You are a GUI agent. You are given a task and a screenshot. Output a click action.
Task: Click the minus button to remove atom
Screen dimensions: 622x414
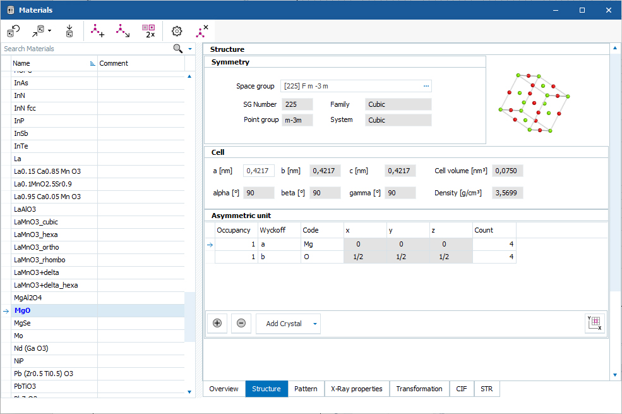click(241, 323)
